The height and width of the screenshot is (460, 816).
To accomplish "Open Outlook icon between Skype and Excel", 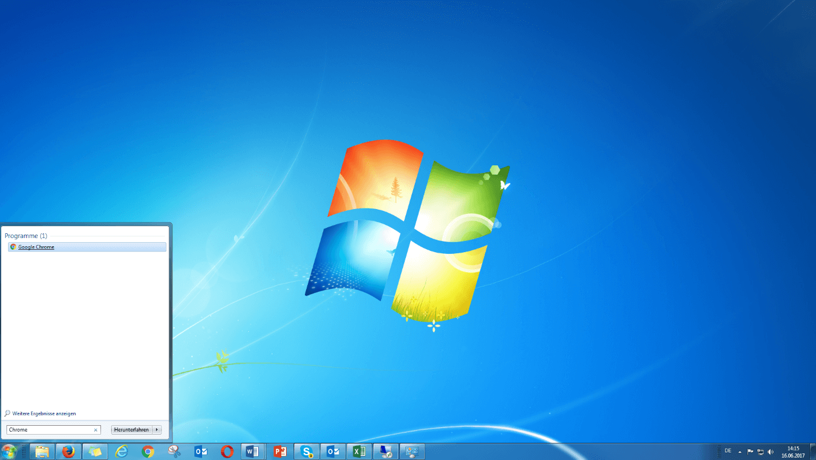I will click(333, 452).
